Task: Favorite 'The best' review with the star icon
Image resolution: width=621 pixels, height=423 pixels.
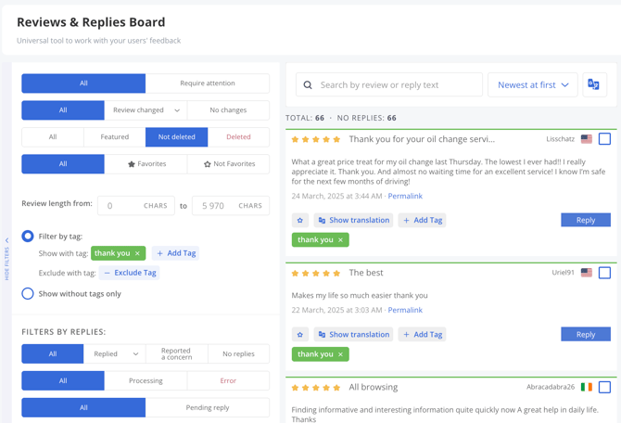Action: point(300,334)
